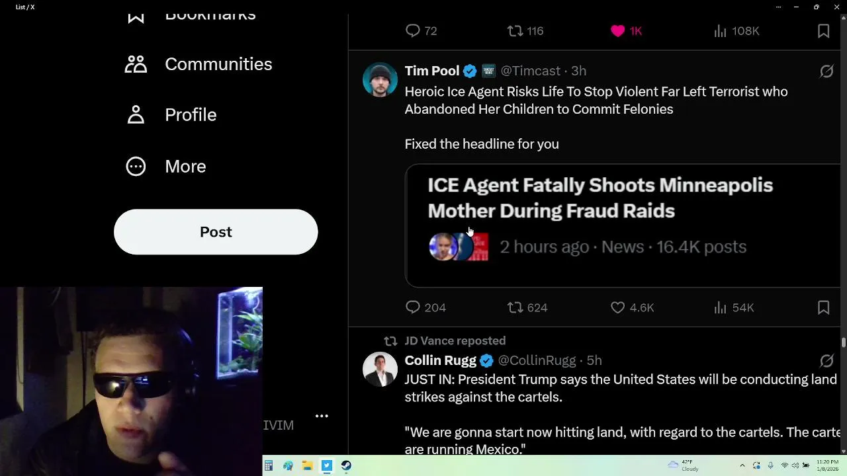Click the Timcast affiliate badge icon
The height and width of the screenshot is (476, 847).
[x=488, y=71]
